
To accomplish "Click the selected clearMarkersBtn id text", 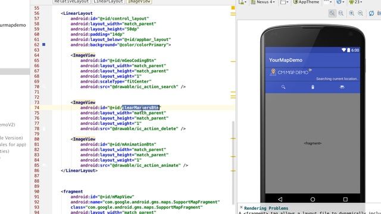I will [140, 108].
